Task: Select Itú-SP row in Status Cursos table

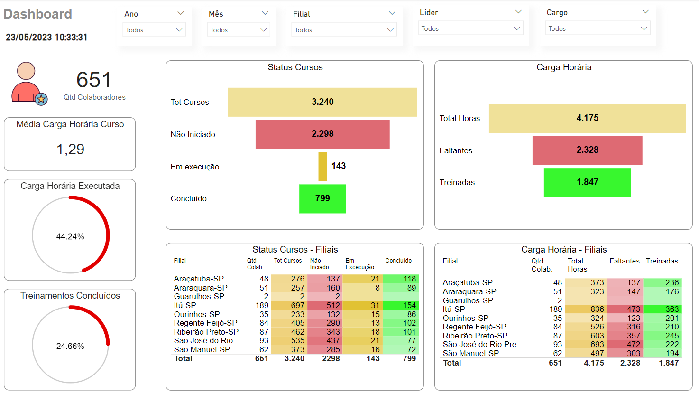Action: [185, 305]
